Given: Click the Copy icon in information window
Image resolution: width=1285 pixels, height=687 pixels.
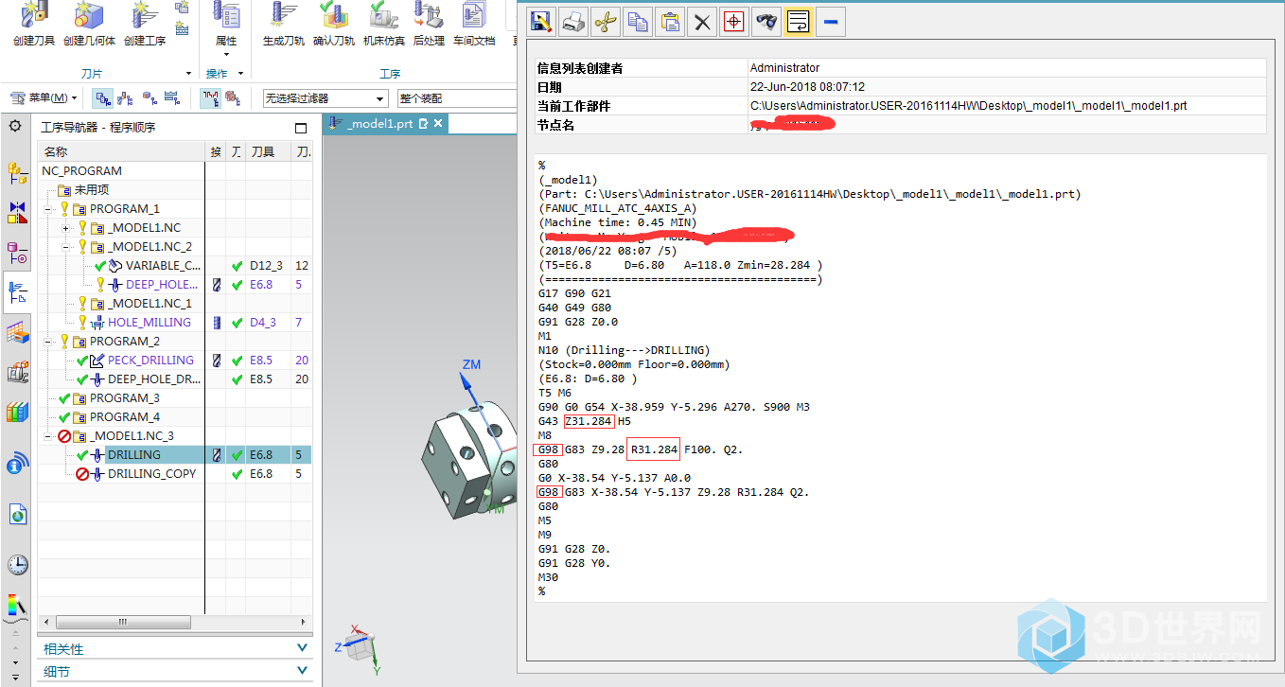Looking at the screenshot, I should click(638, 22).
